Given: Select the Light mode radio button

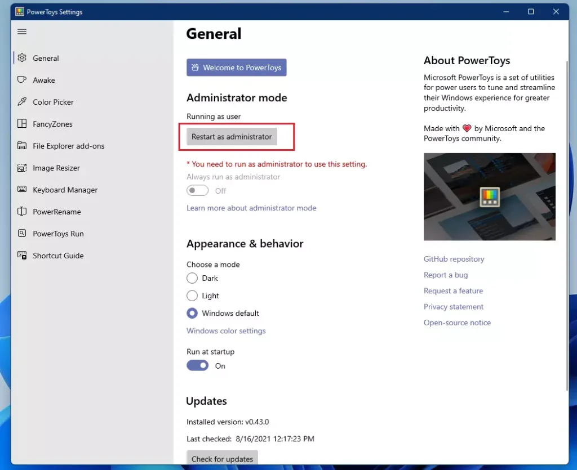Looking at the screenshot, I should click(192, 296).
